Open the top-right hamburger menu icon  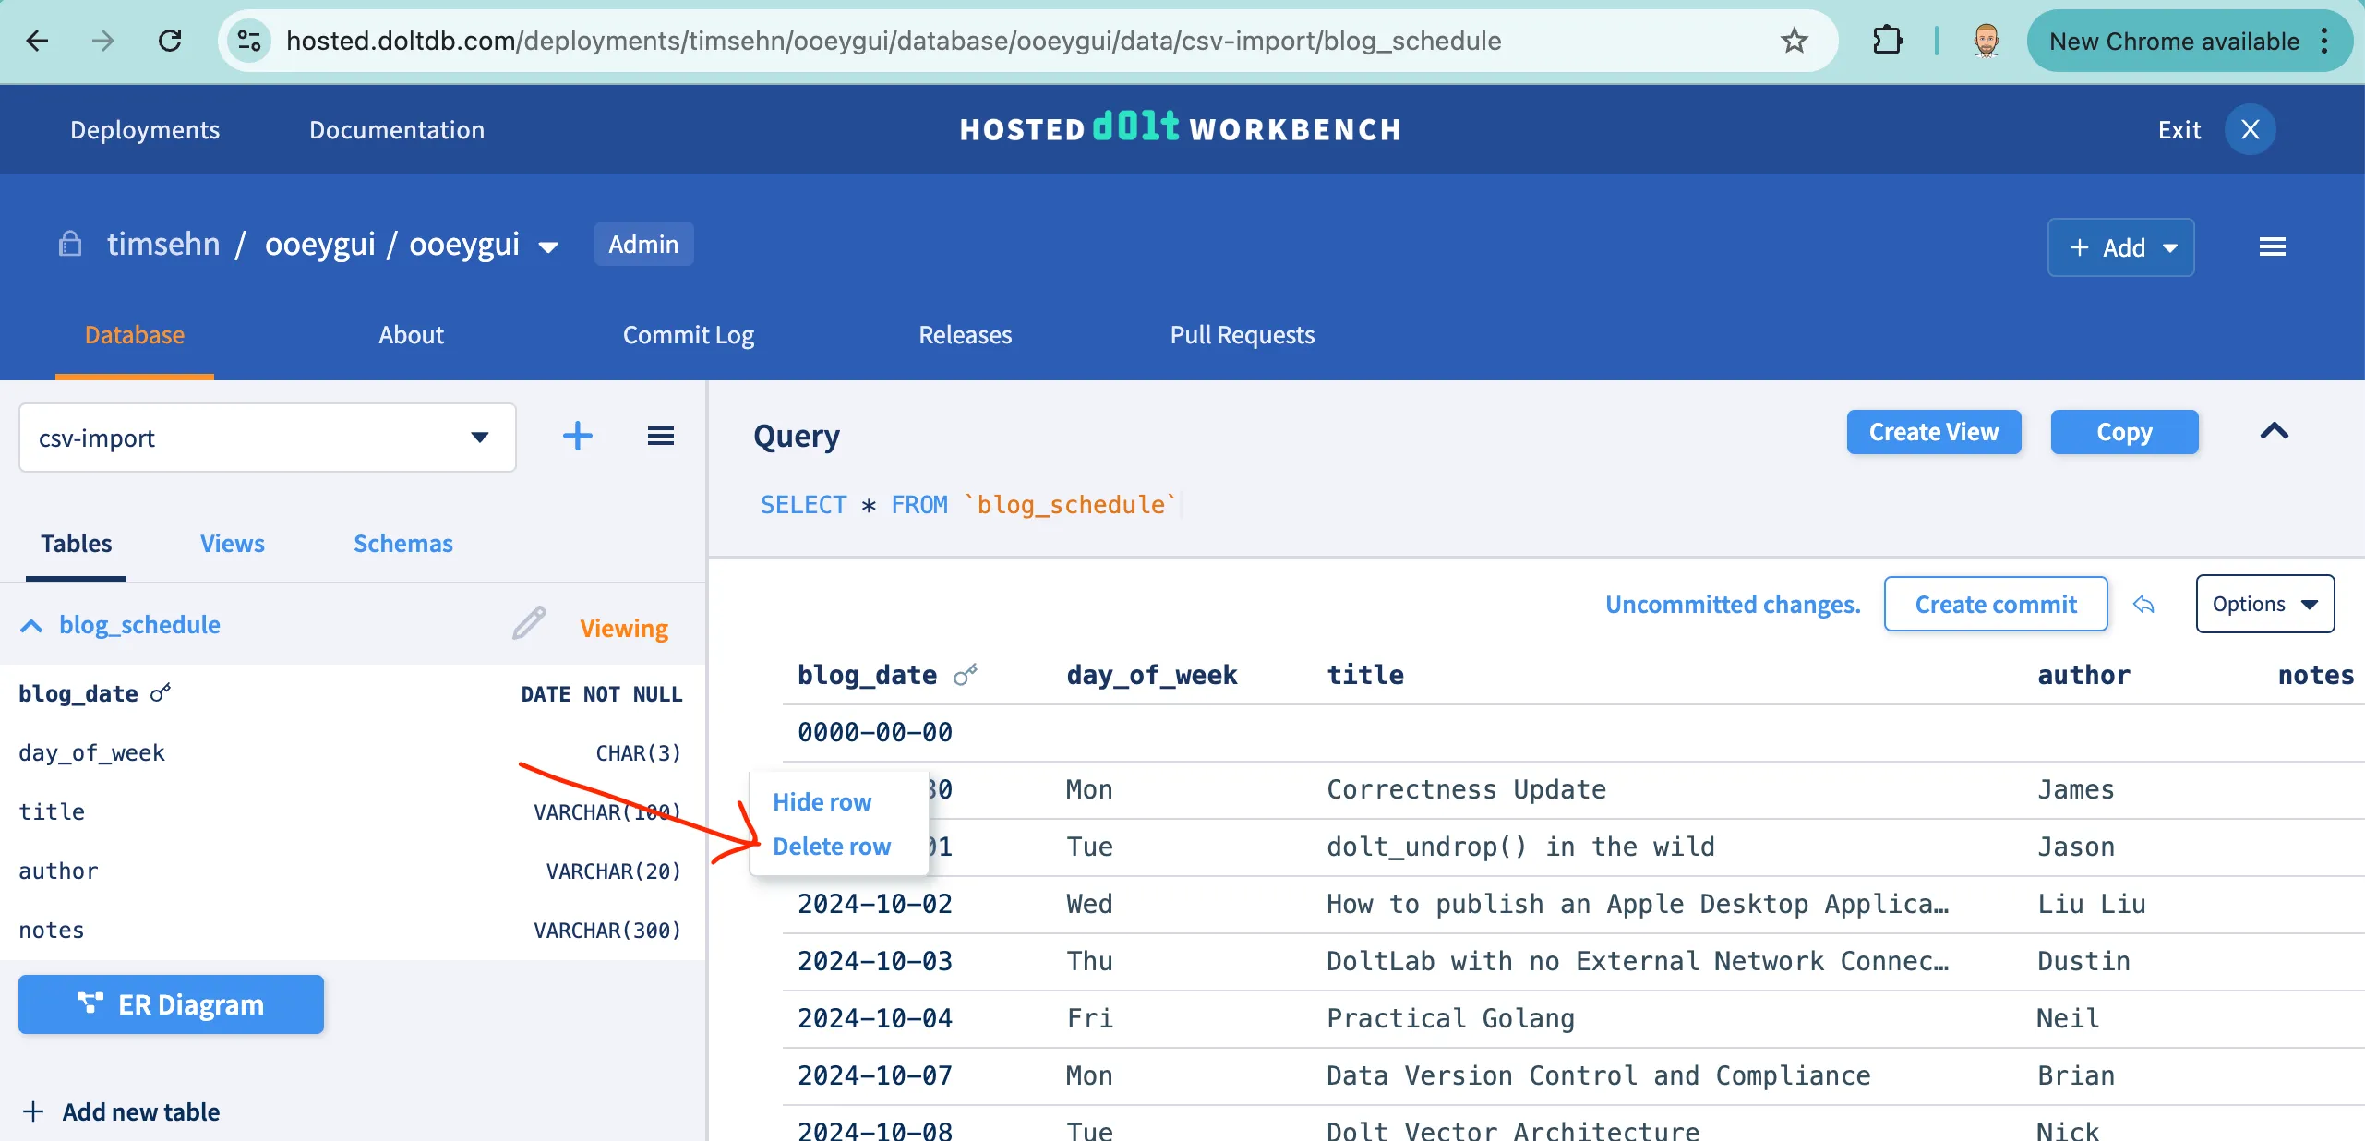[2272, 246]
